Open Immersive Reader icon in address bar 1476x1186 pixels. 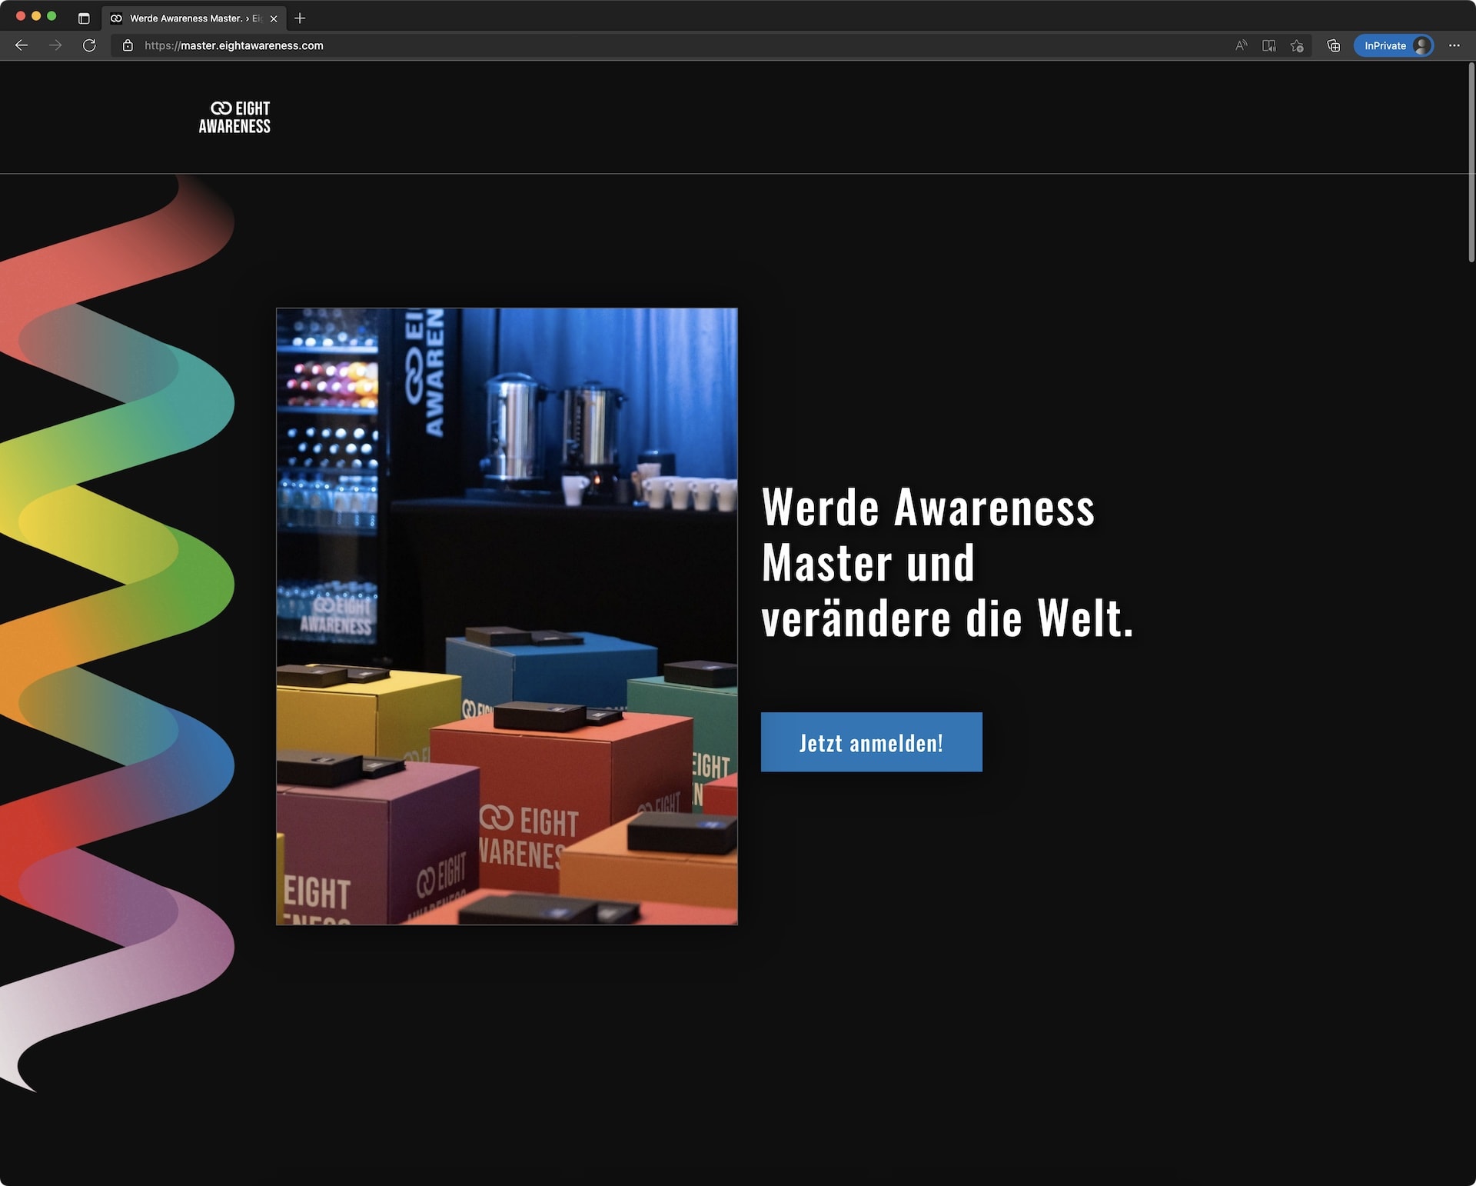click(x=1269, y=46)
